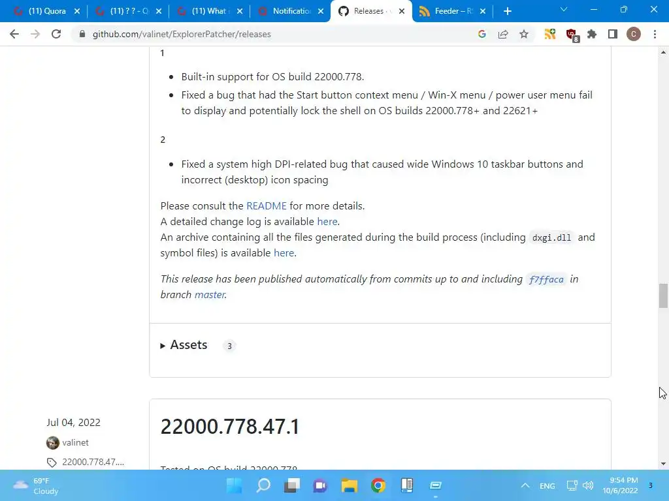Screen dimensions: 669x501
Task: Open the last running taskbar app
Action: click(436, 485)
